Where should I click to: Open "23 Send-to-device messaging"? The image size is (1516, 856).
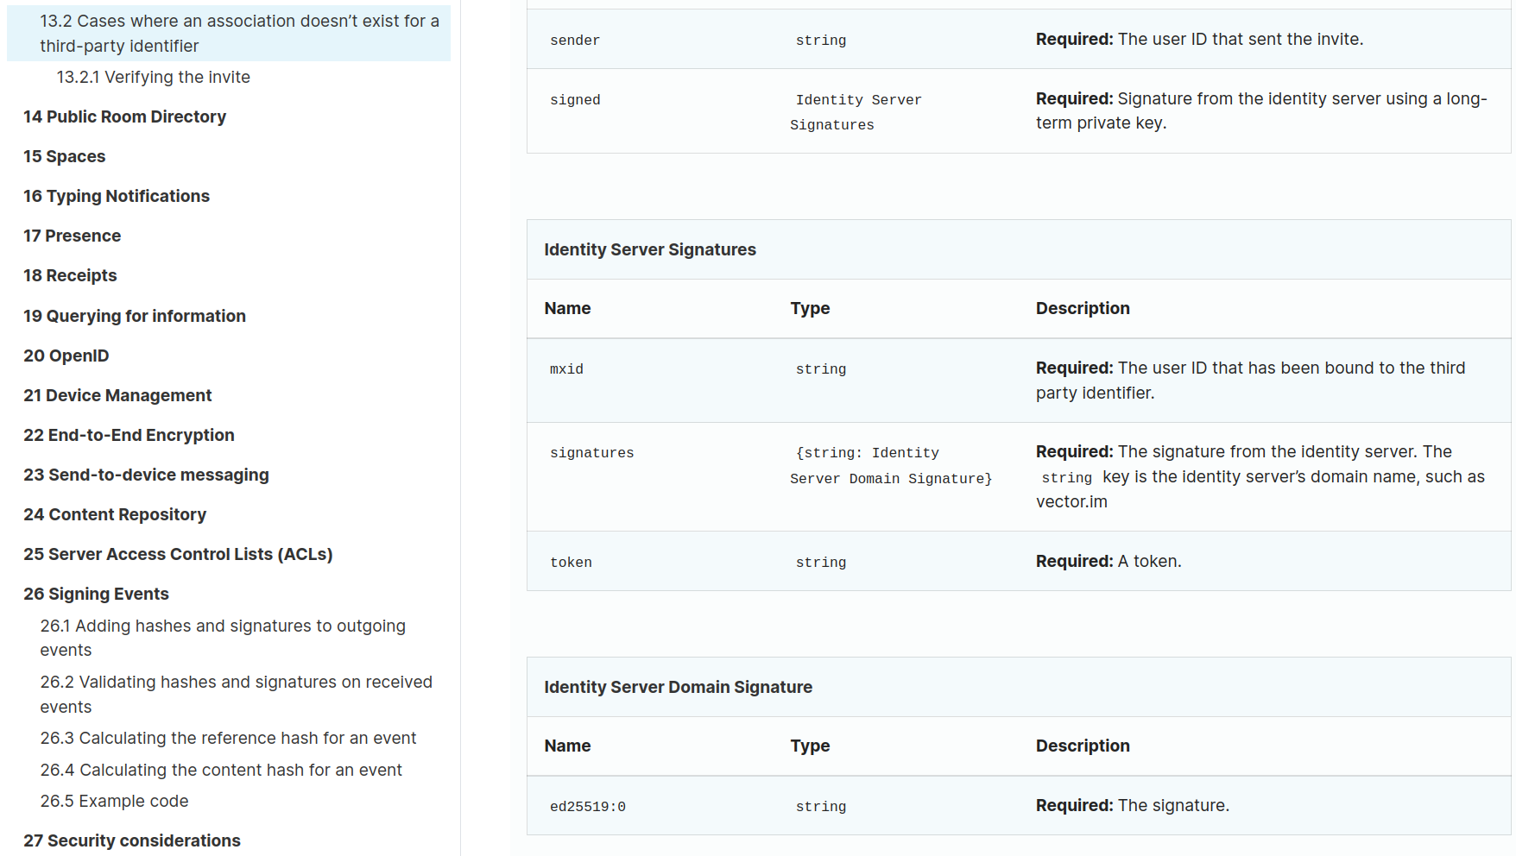(145, 475)
